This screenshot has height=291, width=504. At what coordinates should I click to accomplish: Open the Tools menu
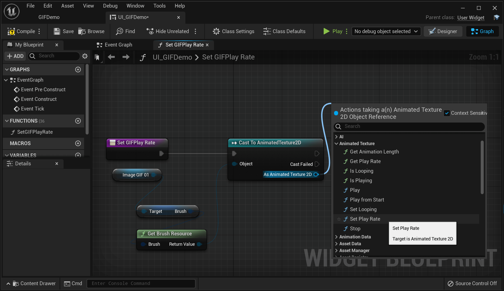pos(159,6)
